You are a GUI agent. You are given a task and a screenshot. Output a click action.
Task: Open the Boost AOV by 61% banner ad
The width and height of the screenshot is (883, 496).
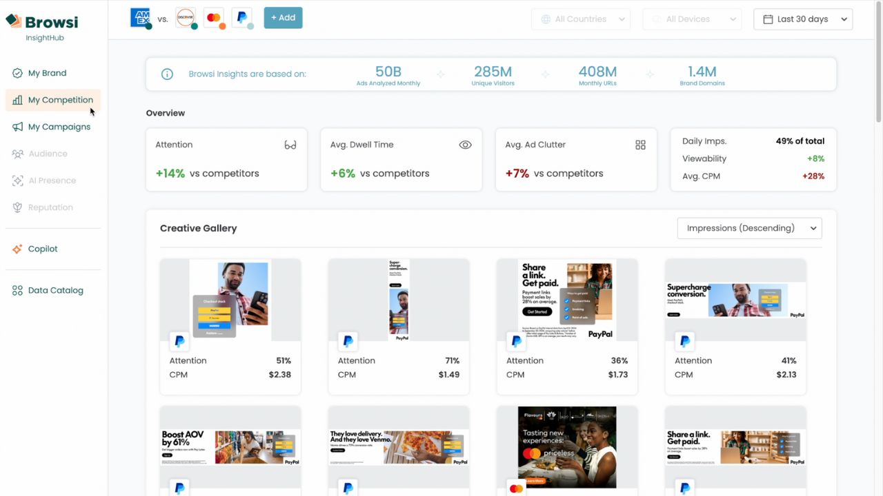point(230,447)
